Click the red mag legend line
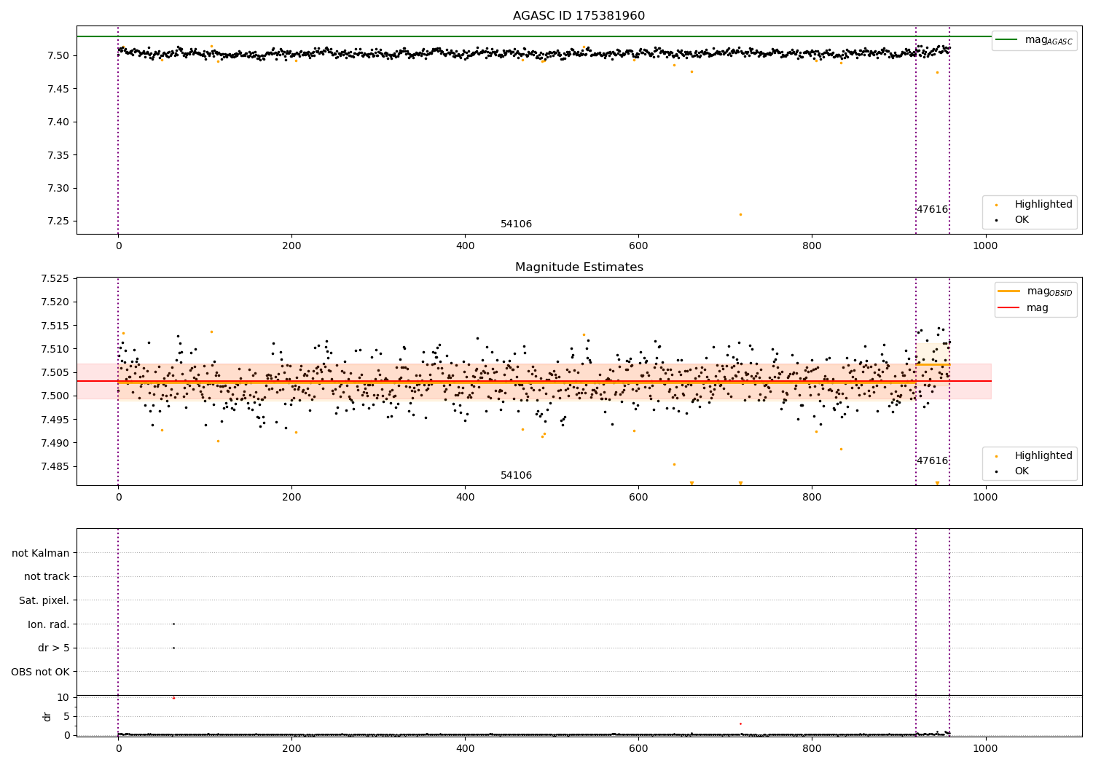 1008,308
